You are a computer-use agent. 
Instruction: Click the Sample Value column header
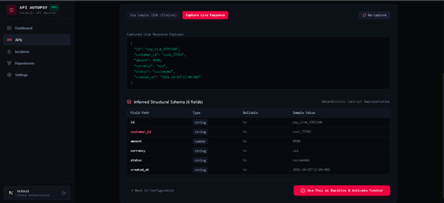pos(304,113)
